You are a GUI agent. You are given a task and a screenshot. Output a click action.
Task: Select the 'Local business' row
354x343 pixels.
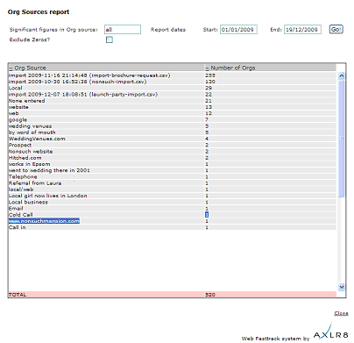point(173,202)
